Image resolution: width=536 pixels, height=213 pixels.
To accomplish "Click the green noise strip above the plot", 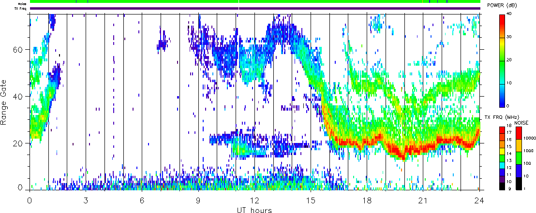I will click(x=255, y=2).
